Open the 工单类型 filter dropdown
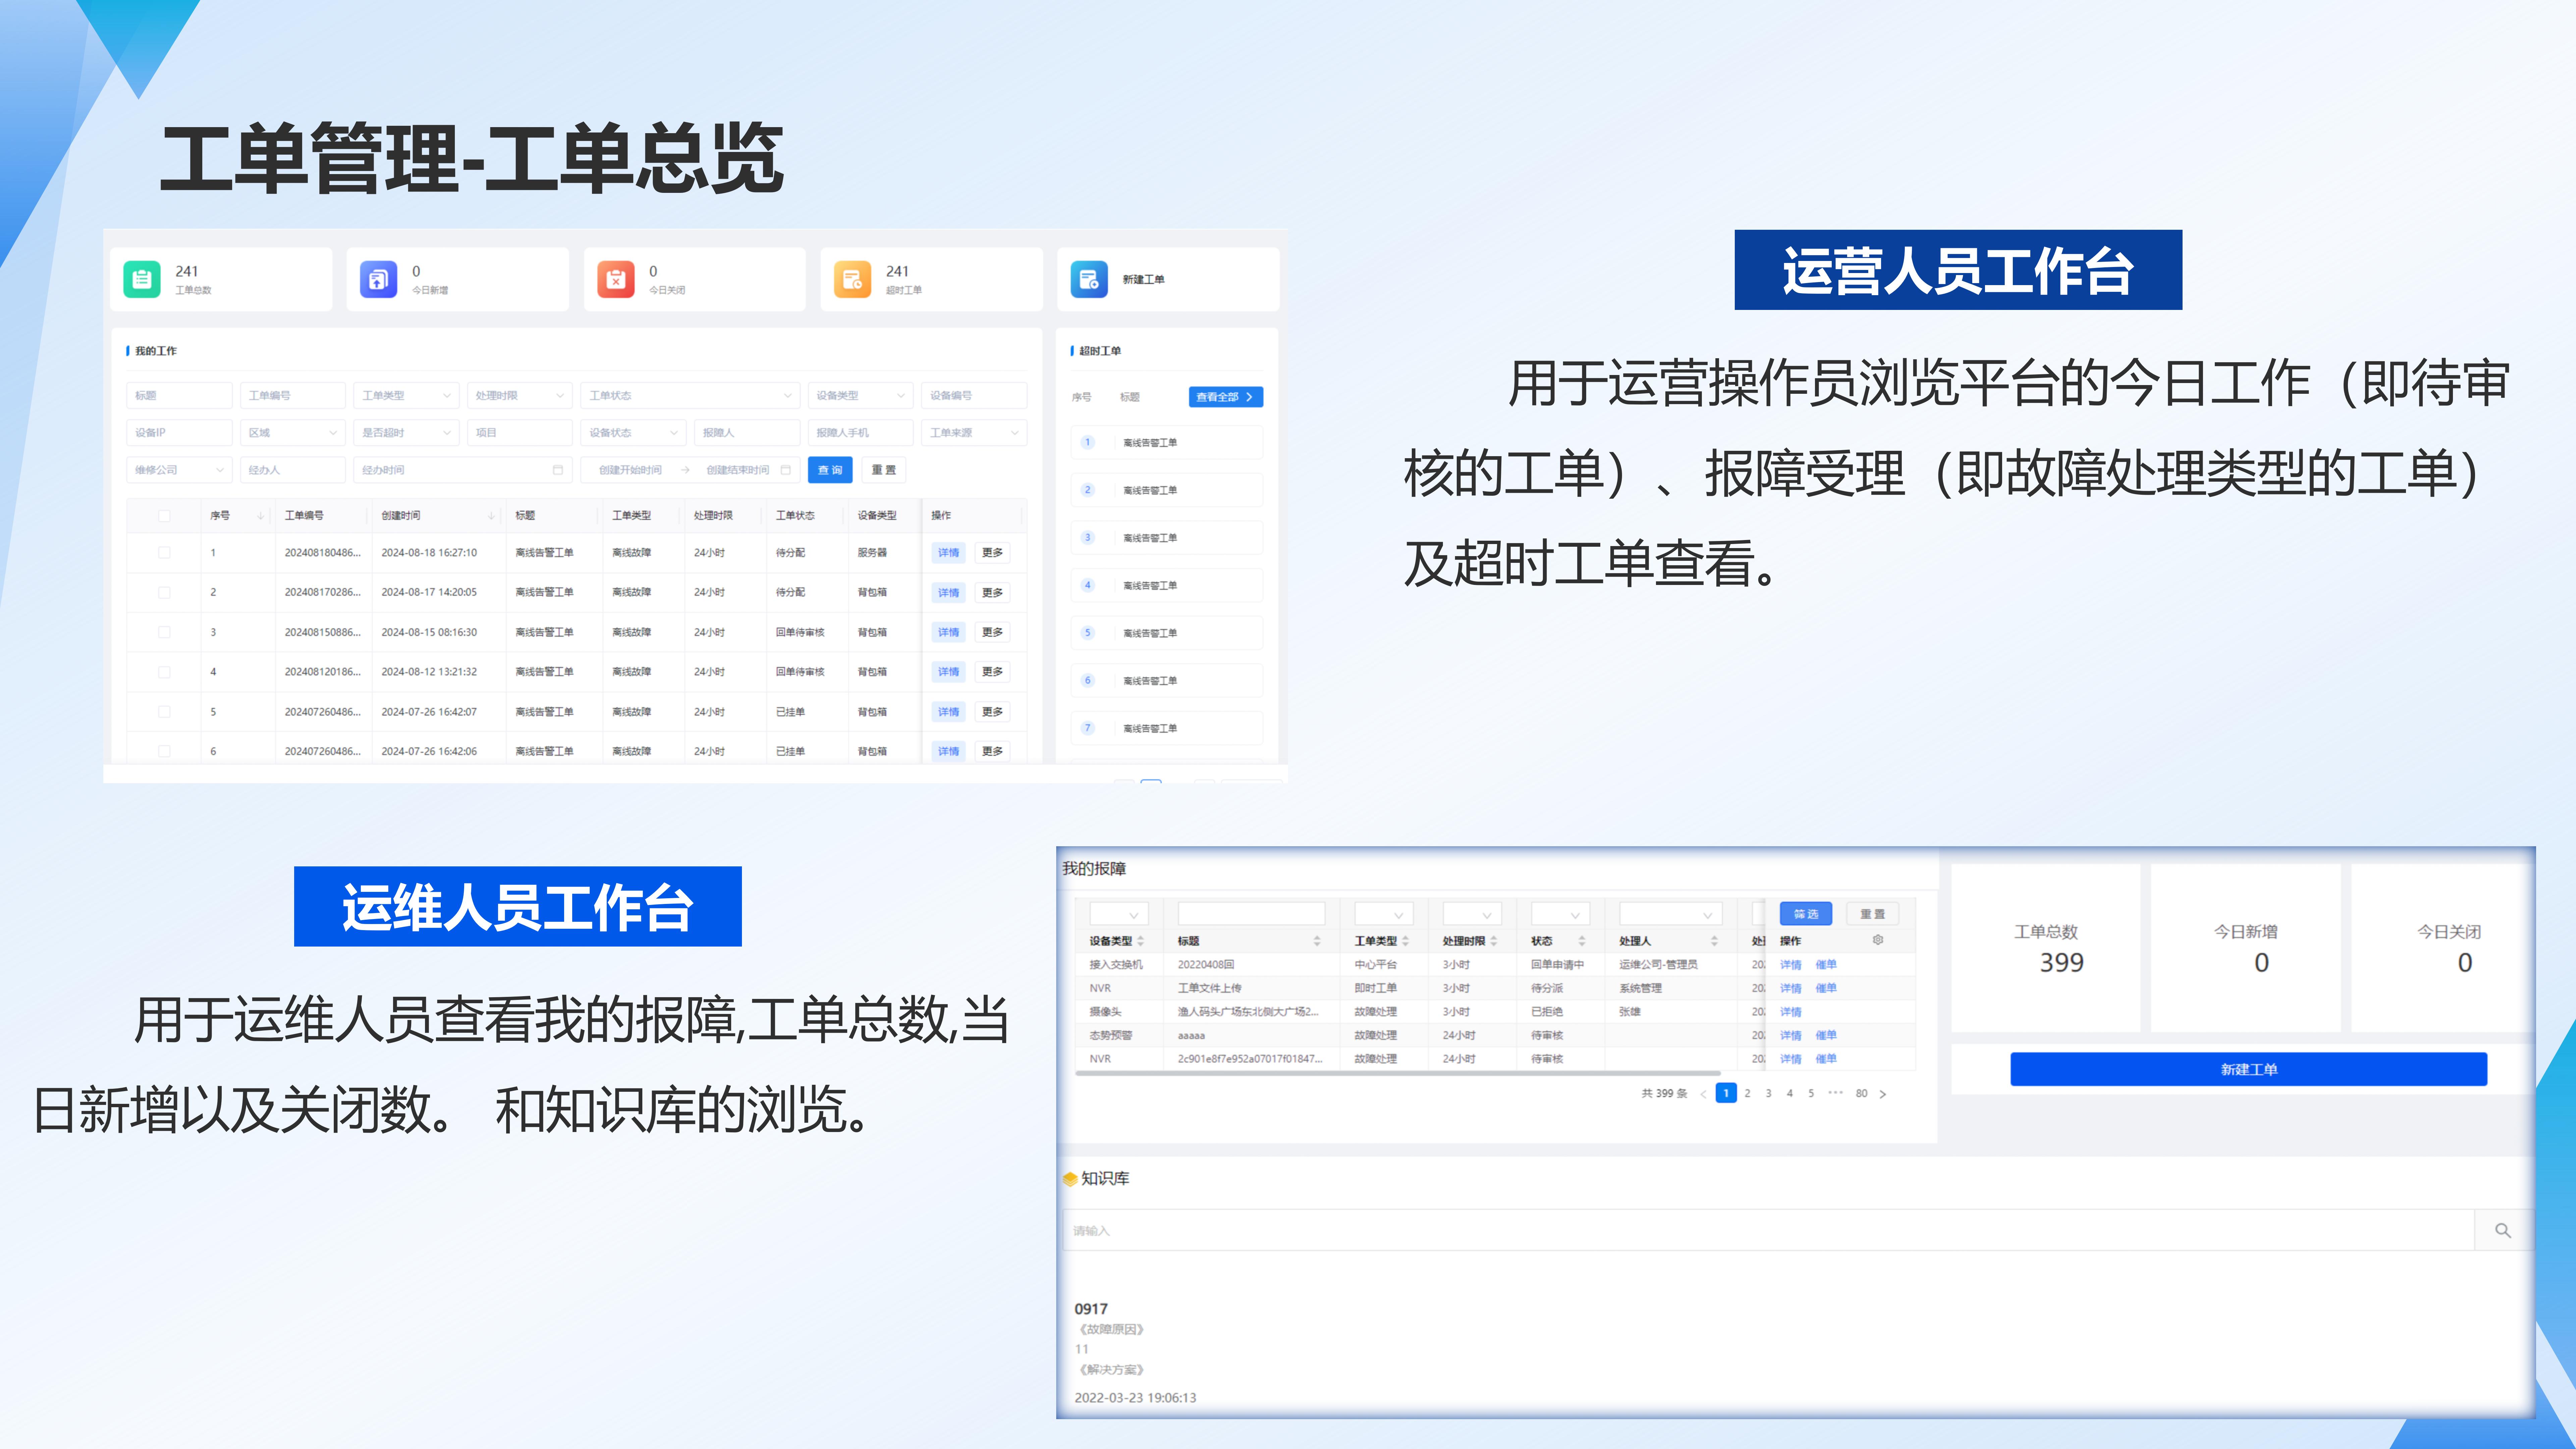The width and height of the screenshot is (2576, 1449). 406,395
